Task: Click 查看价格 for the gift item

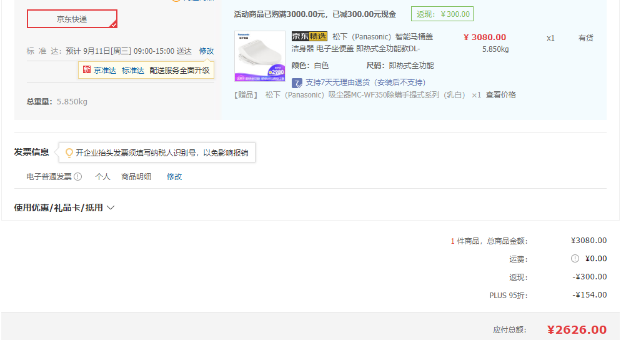Action: [501, 95]
